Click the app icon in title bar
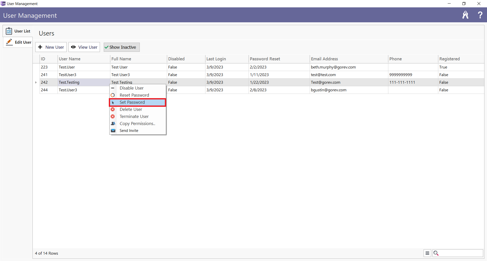 3,4
